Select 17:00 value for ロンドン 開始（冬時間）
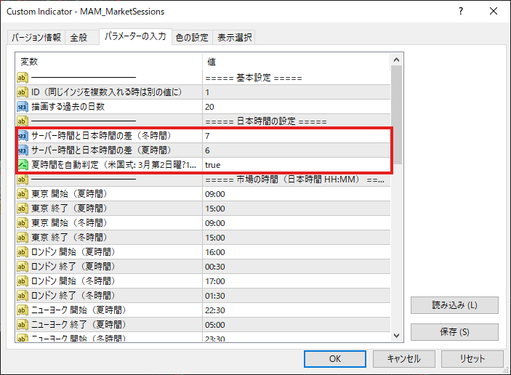This screenshot has width=511, height=375. click(x=297, y=281)
